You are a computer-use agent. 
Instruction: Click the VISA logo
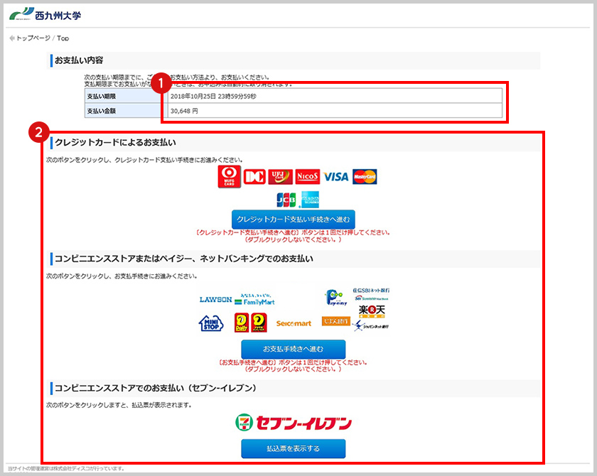pos(335,177)
